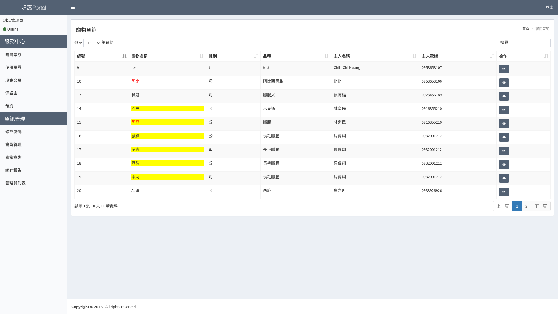Toggle the sidebar hamburger menu
558x314 pixels.
73,7
